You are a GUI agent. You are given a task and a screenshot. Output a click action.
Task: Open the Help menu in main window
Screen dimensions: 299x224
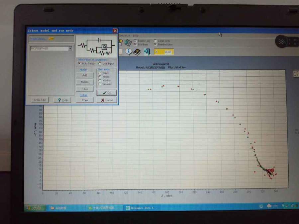pos(136,36)
